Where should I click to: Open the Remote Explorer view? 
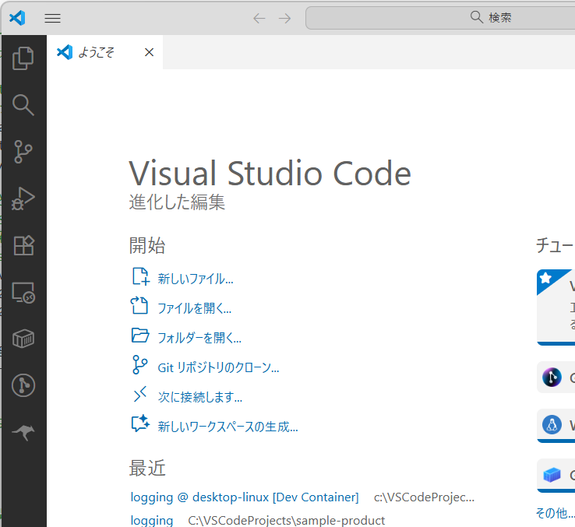(x=23, y=293)
